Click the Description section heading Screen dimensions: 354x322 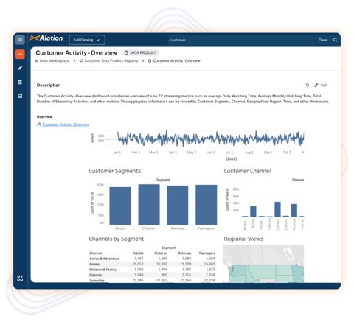[x=49, y=85]
